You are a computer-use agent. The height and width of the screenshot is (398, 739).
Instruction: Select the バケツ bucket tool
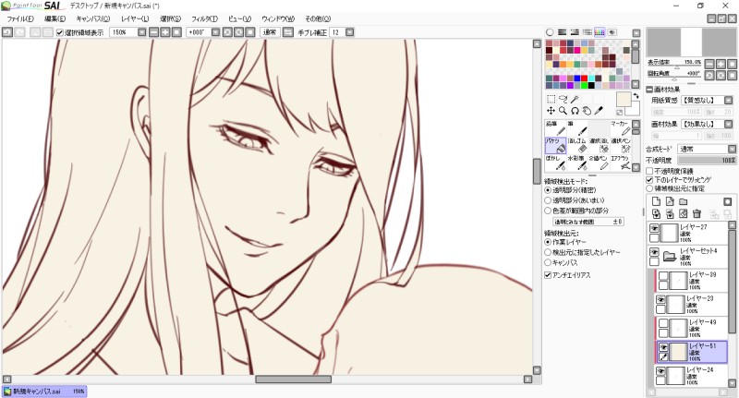click(555, 146)
